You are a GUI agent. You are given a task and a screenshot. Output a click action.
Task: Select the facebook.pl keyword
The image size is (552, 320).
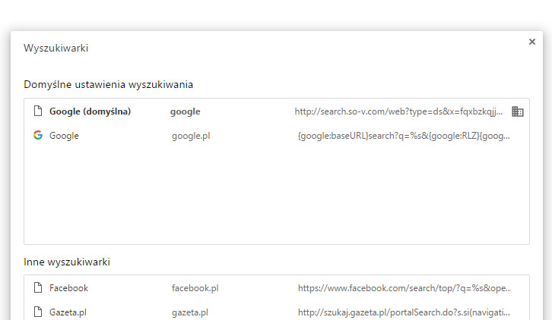point(195,288)
